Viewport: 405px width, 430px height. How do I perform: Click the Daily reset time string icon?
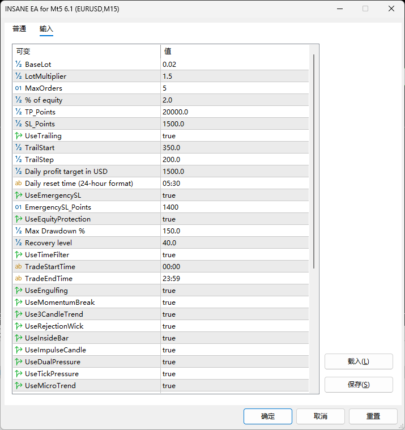coord(19,184)
